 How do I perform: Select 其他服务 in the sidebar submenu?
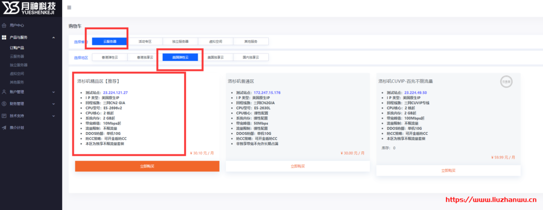16,82
